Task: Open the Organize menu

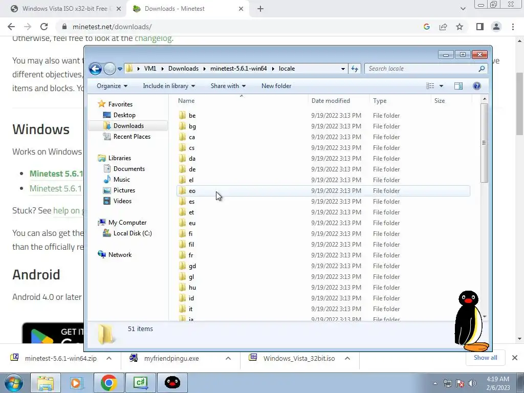Action: point(112,86)
